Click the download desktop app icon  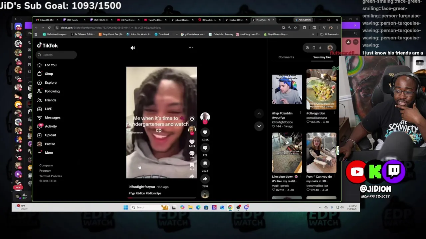[x=320, y=48]
